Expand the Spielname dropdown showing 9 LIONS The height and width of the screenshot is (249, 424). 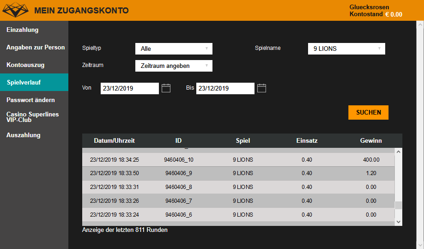[x=346, y=49]
